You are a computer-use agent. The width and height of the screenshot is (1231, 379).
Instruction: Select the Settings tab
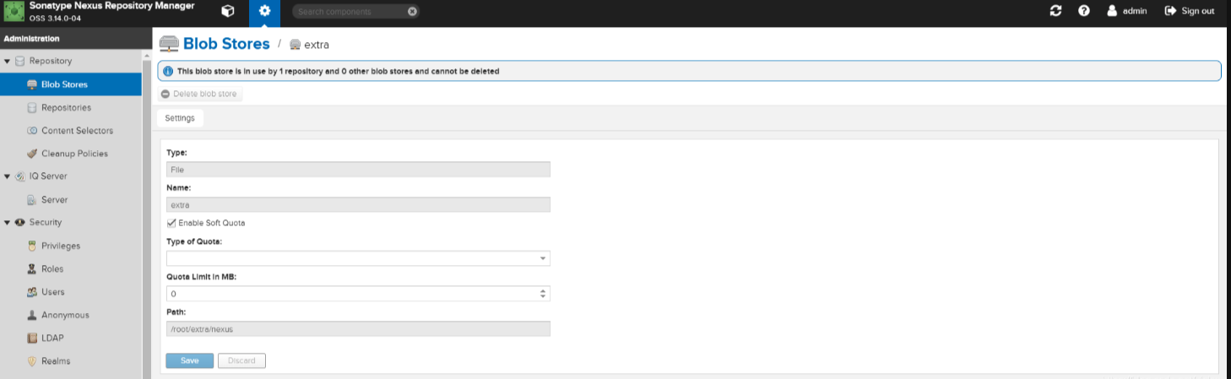point(180,118)
